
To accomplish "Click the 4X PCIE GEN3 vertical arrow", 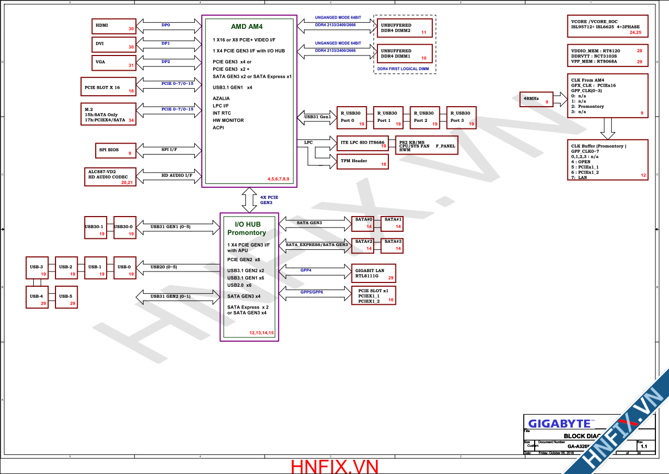I will pos(250,200).
